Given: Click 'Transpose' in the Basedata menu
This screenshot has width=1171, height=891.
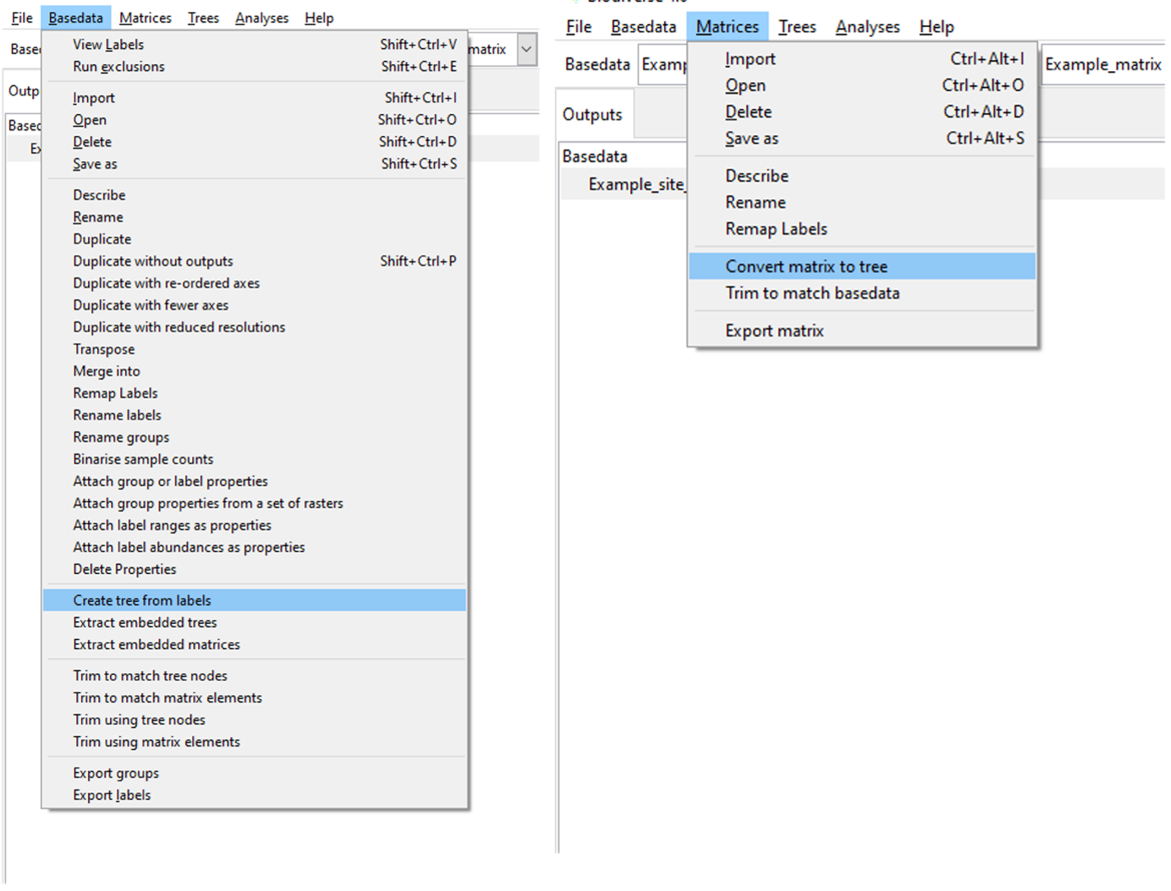Looking at the screenshot, I should click(104, 349).
